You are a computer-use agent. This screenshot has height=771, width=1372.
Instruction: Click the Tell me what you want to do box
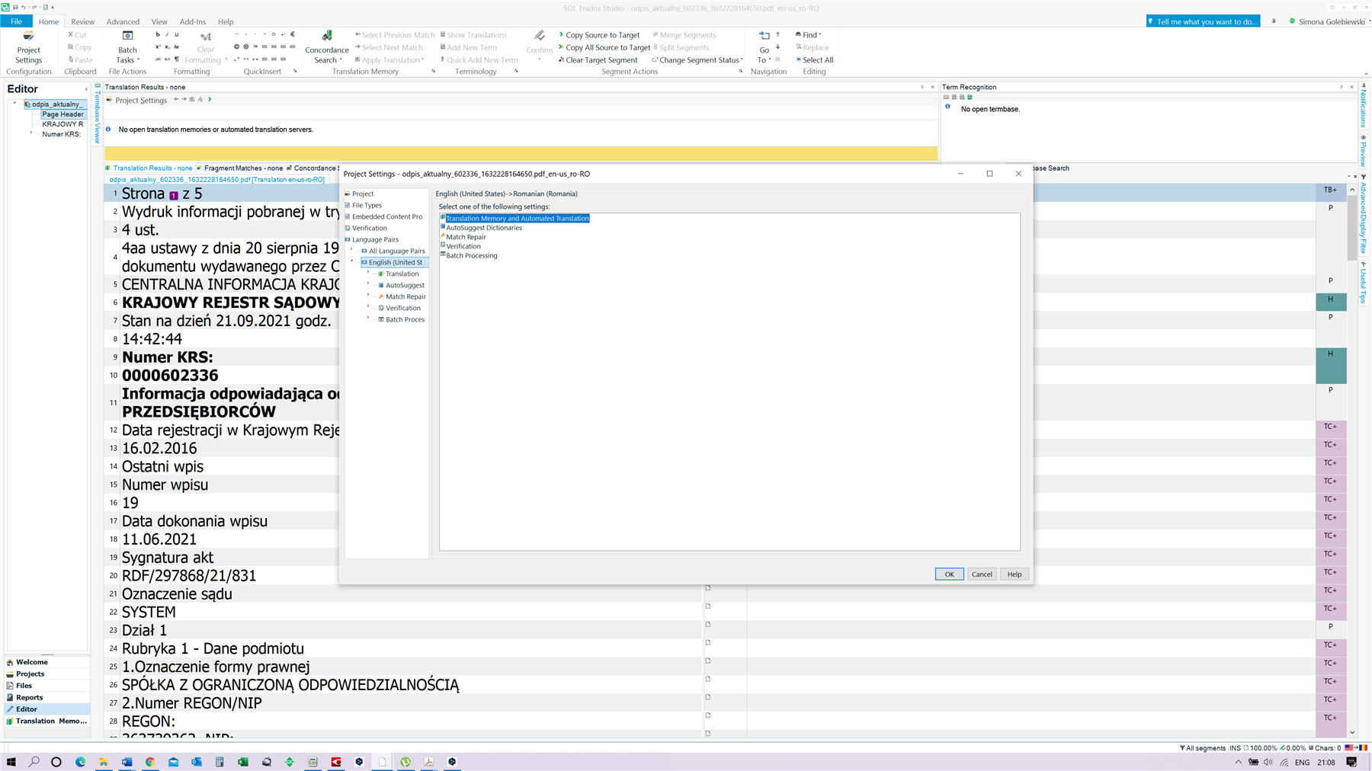point(1203,21)
